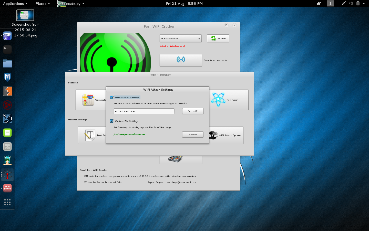Image resolution: width=369 pixels, height=231 pixels.
Task: Open the Geolocatory map icon
Action: coord(88,100)
